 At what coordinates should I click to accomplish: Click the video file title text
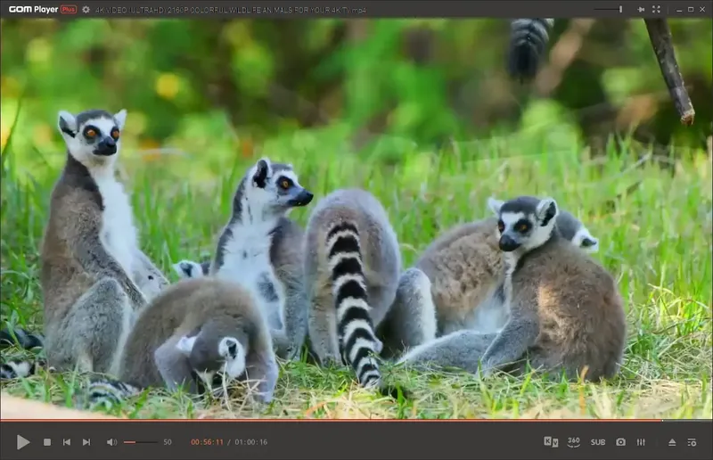231,10
